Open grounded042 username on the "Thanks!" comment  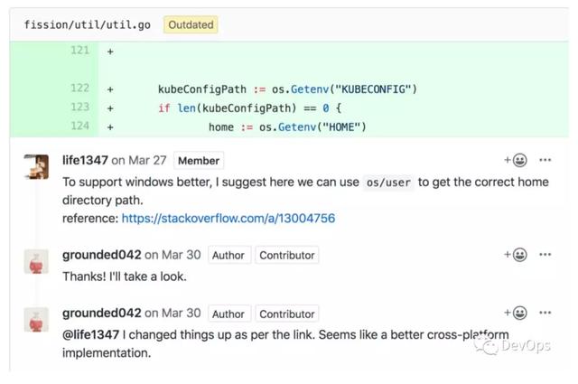102,255
